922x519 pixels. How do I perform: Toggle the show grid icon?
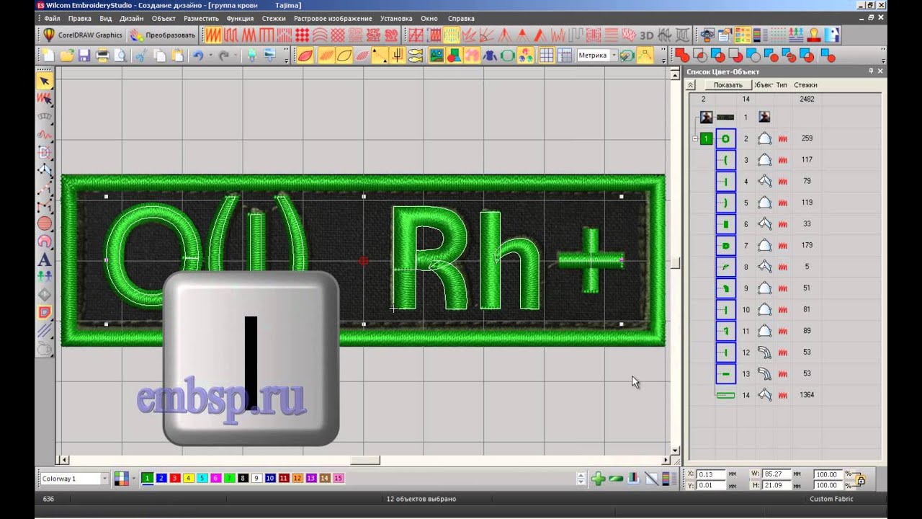point(547,56)
